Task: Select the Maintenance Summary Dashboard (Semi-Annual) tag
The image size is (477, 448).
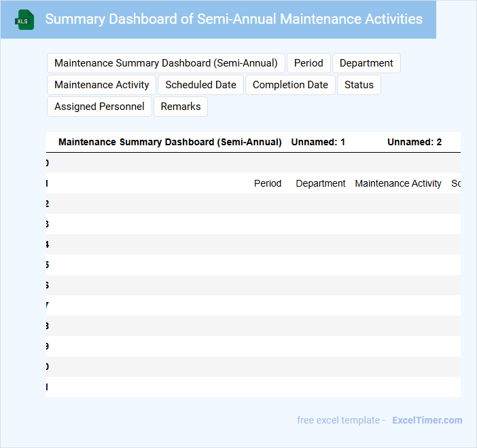Action: tap(166, 63)
